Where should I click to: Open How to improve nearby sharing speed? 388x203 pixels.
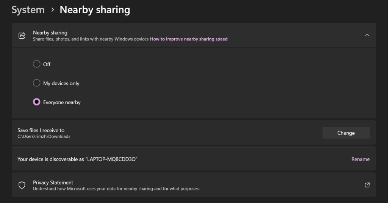(x=189, y=39)
